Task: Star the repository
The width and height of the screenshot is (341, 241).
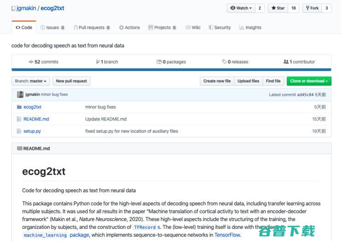Action: 278,8
